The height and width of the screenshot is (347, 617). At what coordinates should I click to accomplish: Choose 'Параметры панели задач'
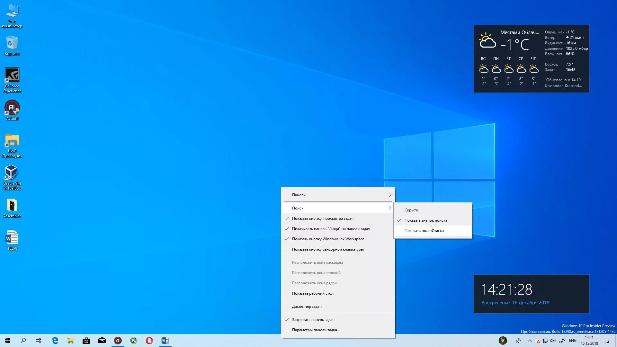315,330
